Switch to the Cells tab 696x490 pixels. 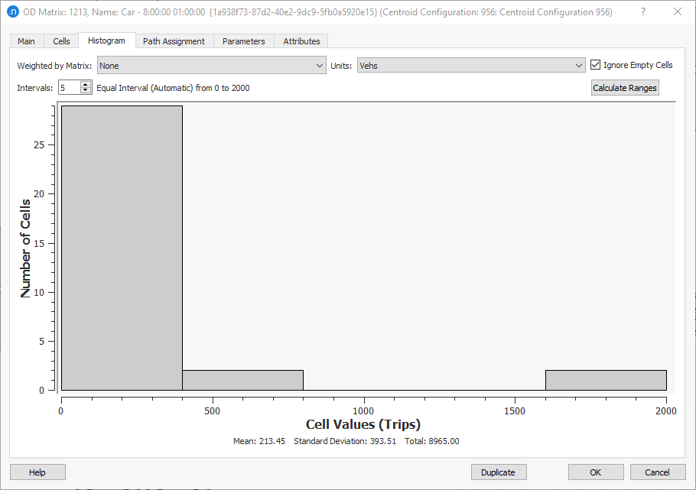pos(60,41)
